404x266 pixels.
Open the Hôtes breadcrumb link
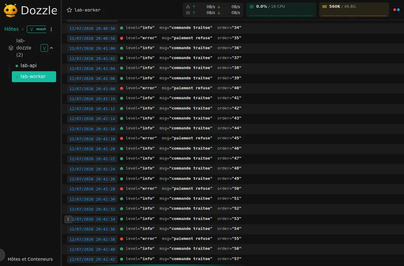coord(12,29)
